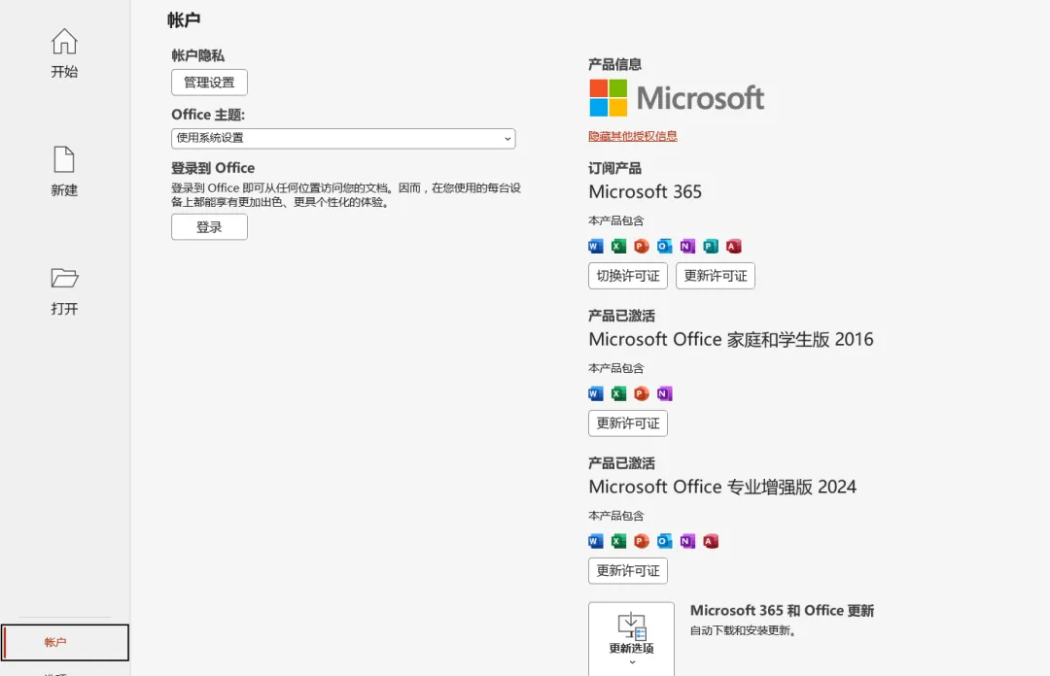This screenshot has height=676, width=1050.
Task: Click the Excel icon under Microsoft 365
Action: tap(618, 247)
